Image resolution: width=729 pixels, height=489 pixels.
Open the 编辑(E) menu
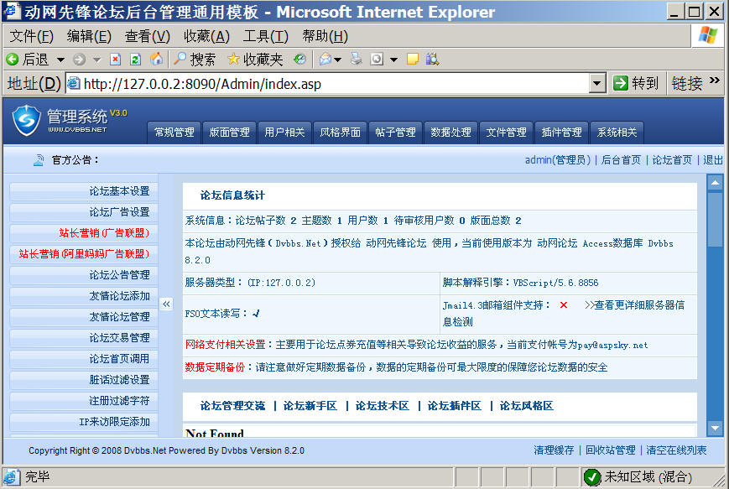tap(89, 36)
